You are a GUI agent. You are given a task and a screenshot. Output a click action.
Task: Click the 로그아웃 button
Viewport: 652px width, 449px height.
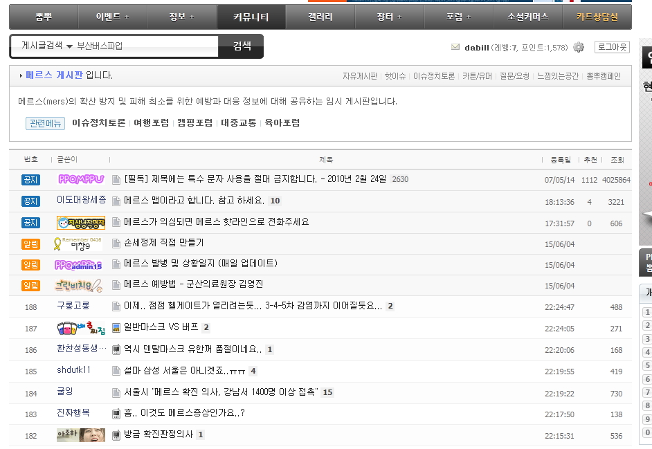coord(612,47)
